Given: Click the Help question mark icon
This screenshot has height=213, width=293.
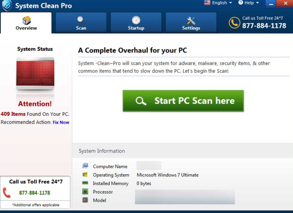Looking at the screenshot, I should tap(241, 3).
